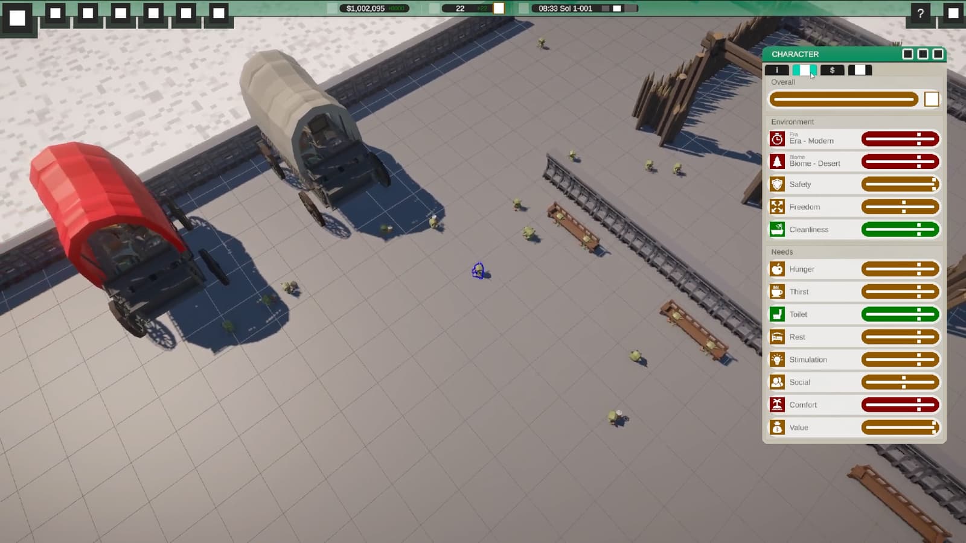Viewport: 966px width, 543px height.
Task: Click the Comfort red bar
Action: coord(900,405)
